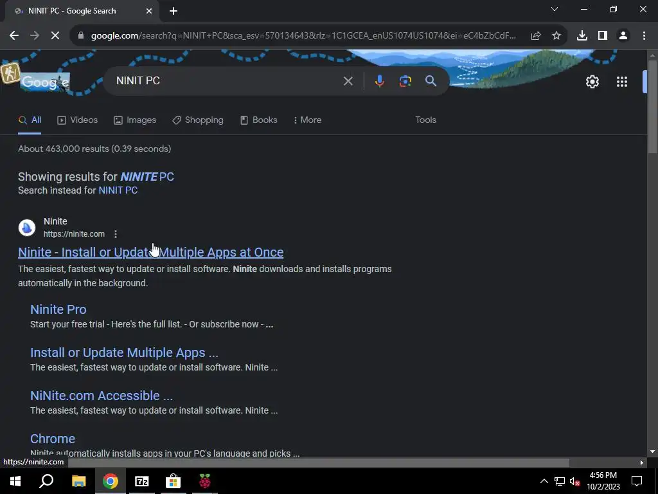Close the NINIT PC Google Search tab
Screen dimensions: 658x494
(x=149, y=12)
